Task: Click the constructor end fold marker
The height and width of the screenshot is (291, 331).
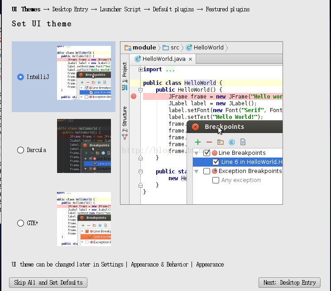Action: click(x=140, y=158)
